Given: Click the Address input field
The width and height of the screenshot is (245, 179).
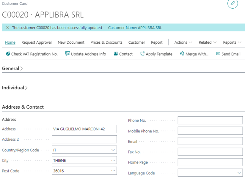Looking at the screenshot, I should [84, 129].
